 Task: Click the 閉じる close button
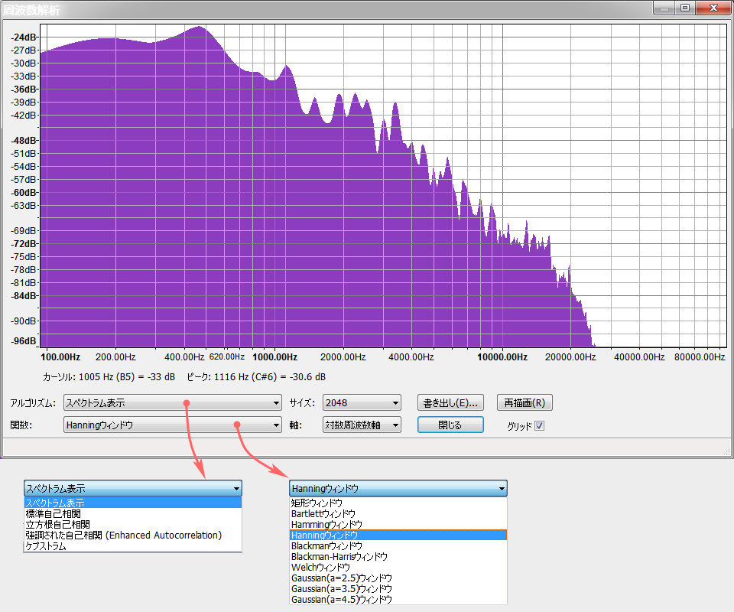point(450,425)
